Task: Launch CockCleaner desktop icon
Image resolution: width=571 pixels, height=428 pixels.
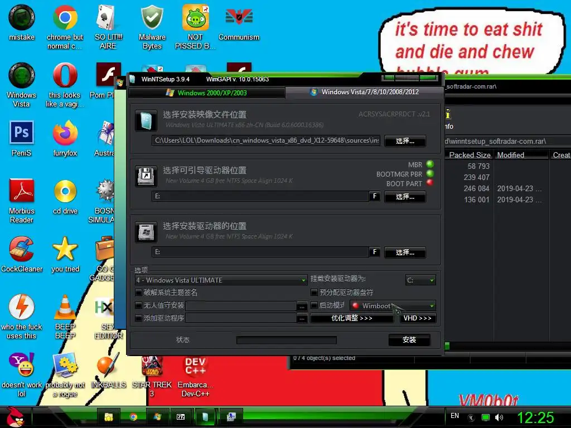Action: click(x=22, y=254)
